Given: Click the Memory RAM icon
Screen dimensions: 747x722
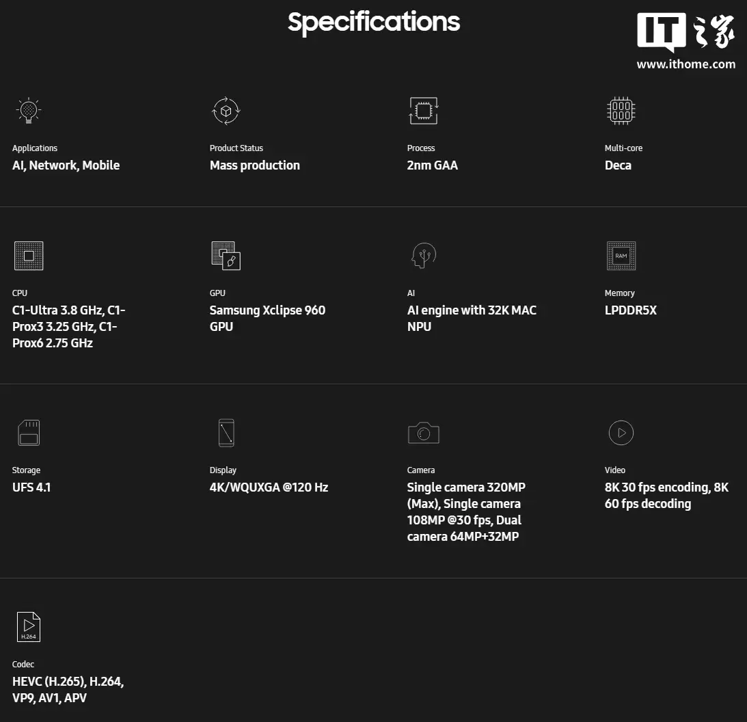Looking at the screenshot, I should (x=621, y=255).
